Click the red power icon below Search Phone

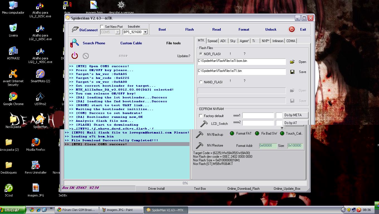pos(75,56)
